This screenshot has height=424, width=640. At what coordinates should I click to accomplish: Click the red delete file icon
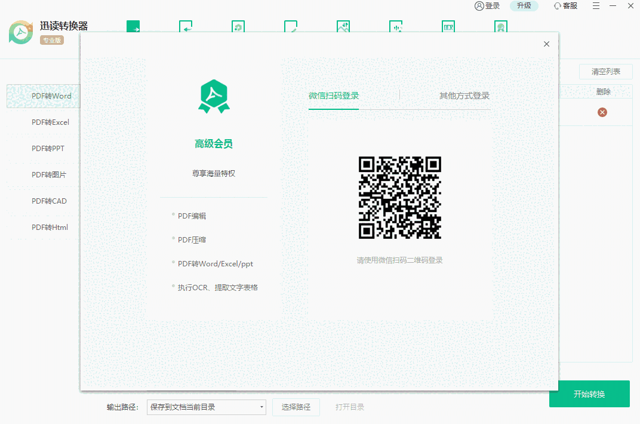(x=602, y=112)
